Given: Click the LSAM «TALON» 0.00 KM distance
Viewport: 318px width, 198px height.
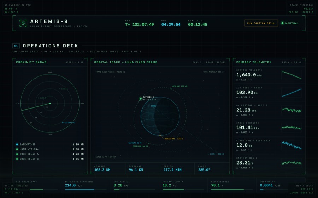Looking at the screenshot, I should (78, 149).
